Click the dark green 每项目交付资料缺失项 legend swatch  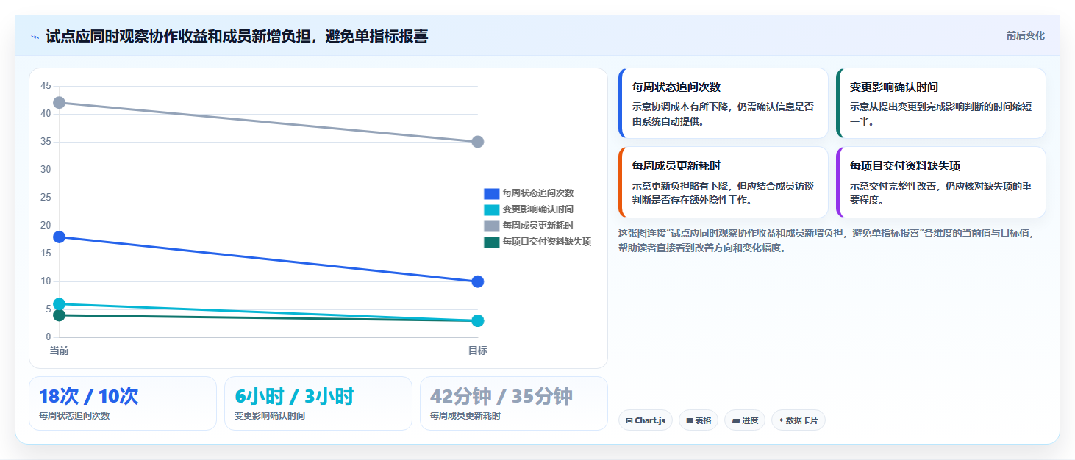pos(491,242)
